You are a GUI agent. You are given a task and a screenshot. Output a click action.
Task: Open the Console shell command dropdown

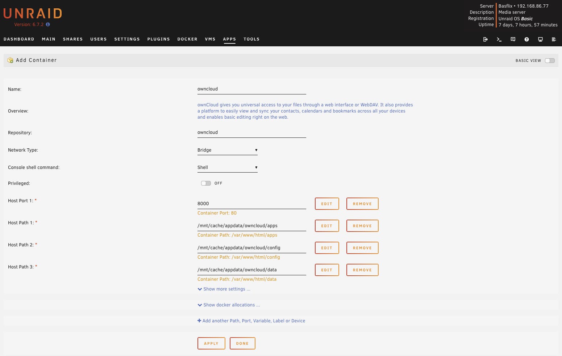point(227,168)
